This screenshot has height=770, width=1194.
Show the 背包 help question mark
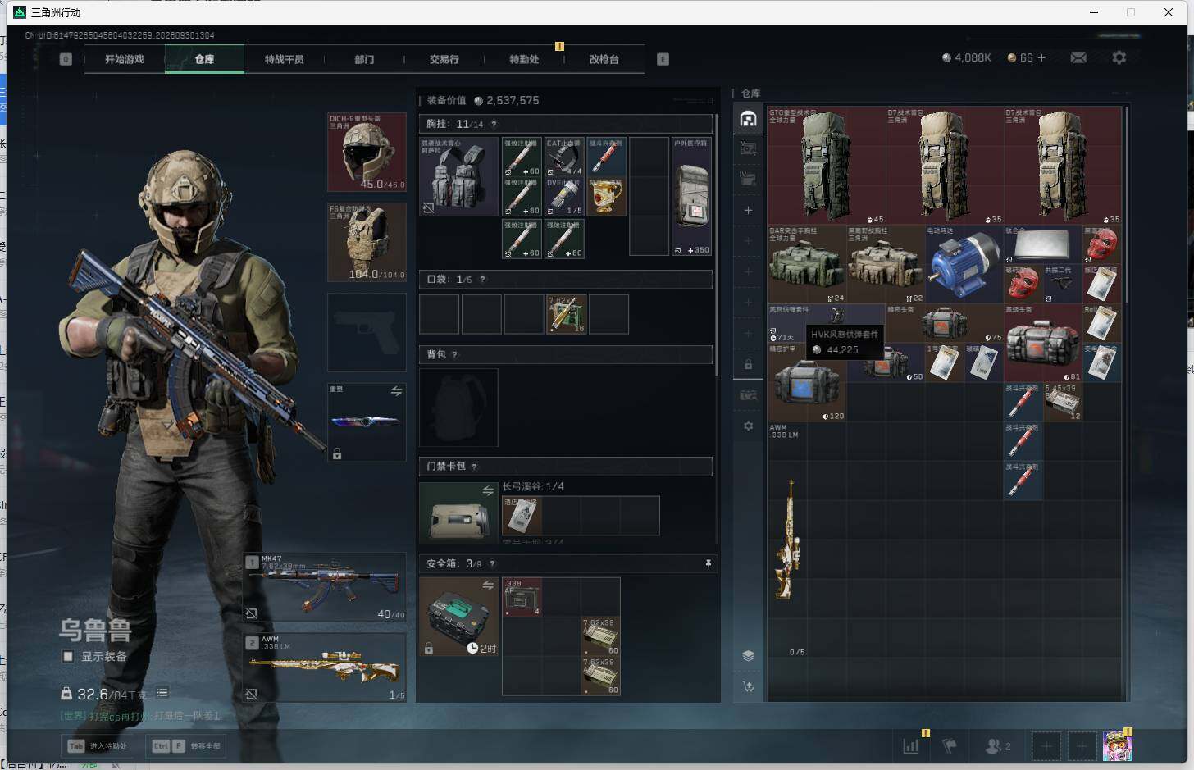pos(454,355)
